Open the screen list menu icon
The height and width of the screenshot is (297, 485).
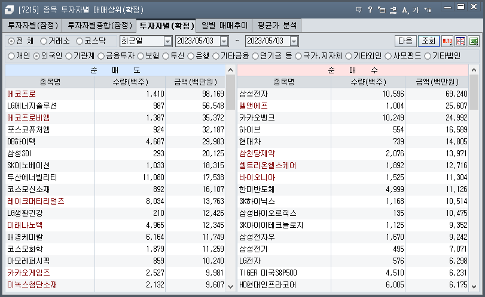(428, 10)
